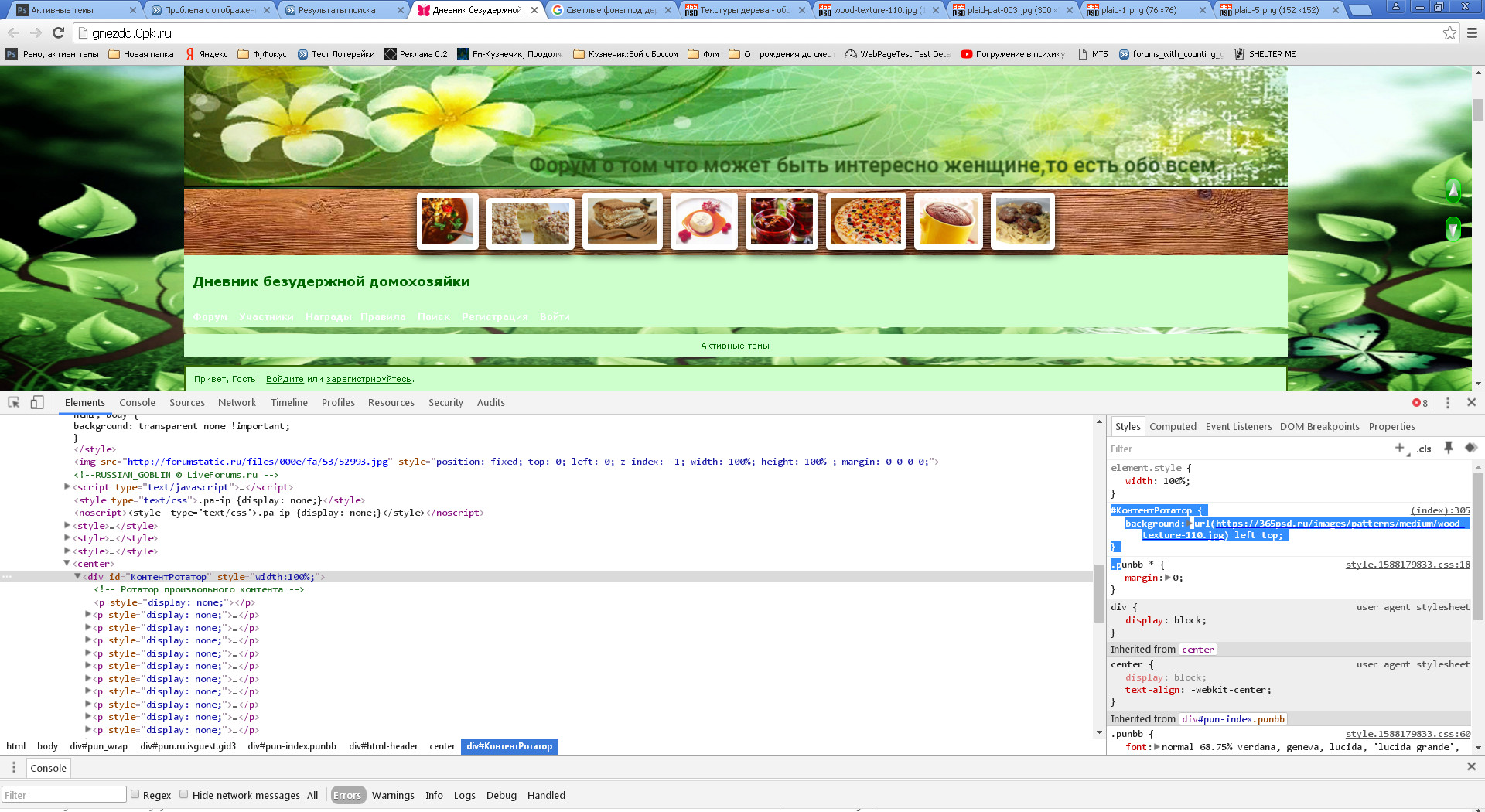
Task: Open DevTools three-dot settings menu
Action: [x=1448, y=402]
